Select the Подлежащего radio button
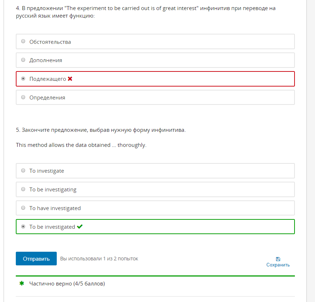Image resolution: width=315 pixels, height=302 pixels. (23, 79)
